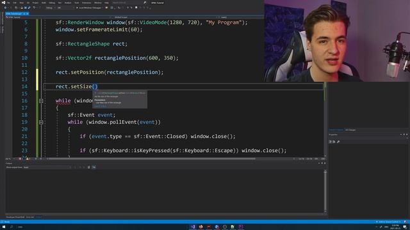This screenshot has width=410, height=230.
Task: Click the error count icon below editor
Action: click(20, 158)
